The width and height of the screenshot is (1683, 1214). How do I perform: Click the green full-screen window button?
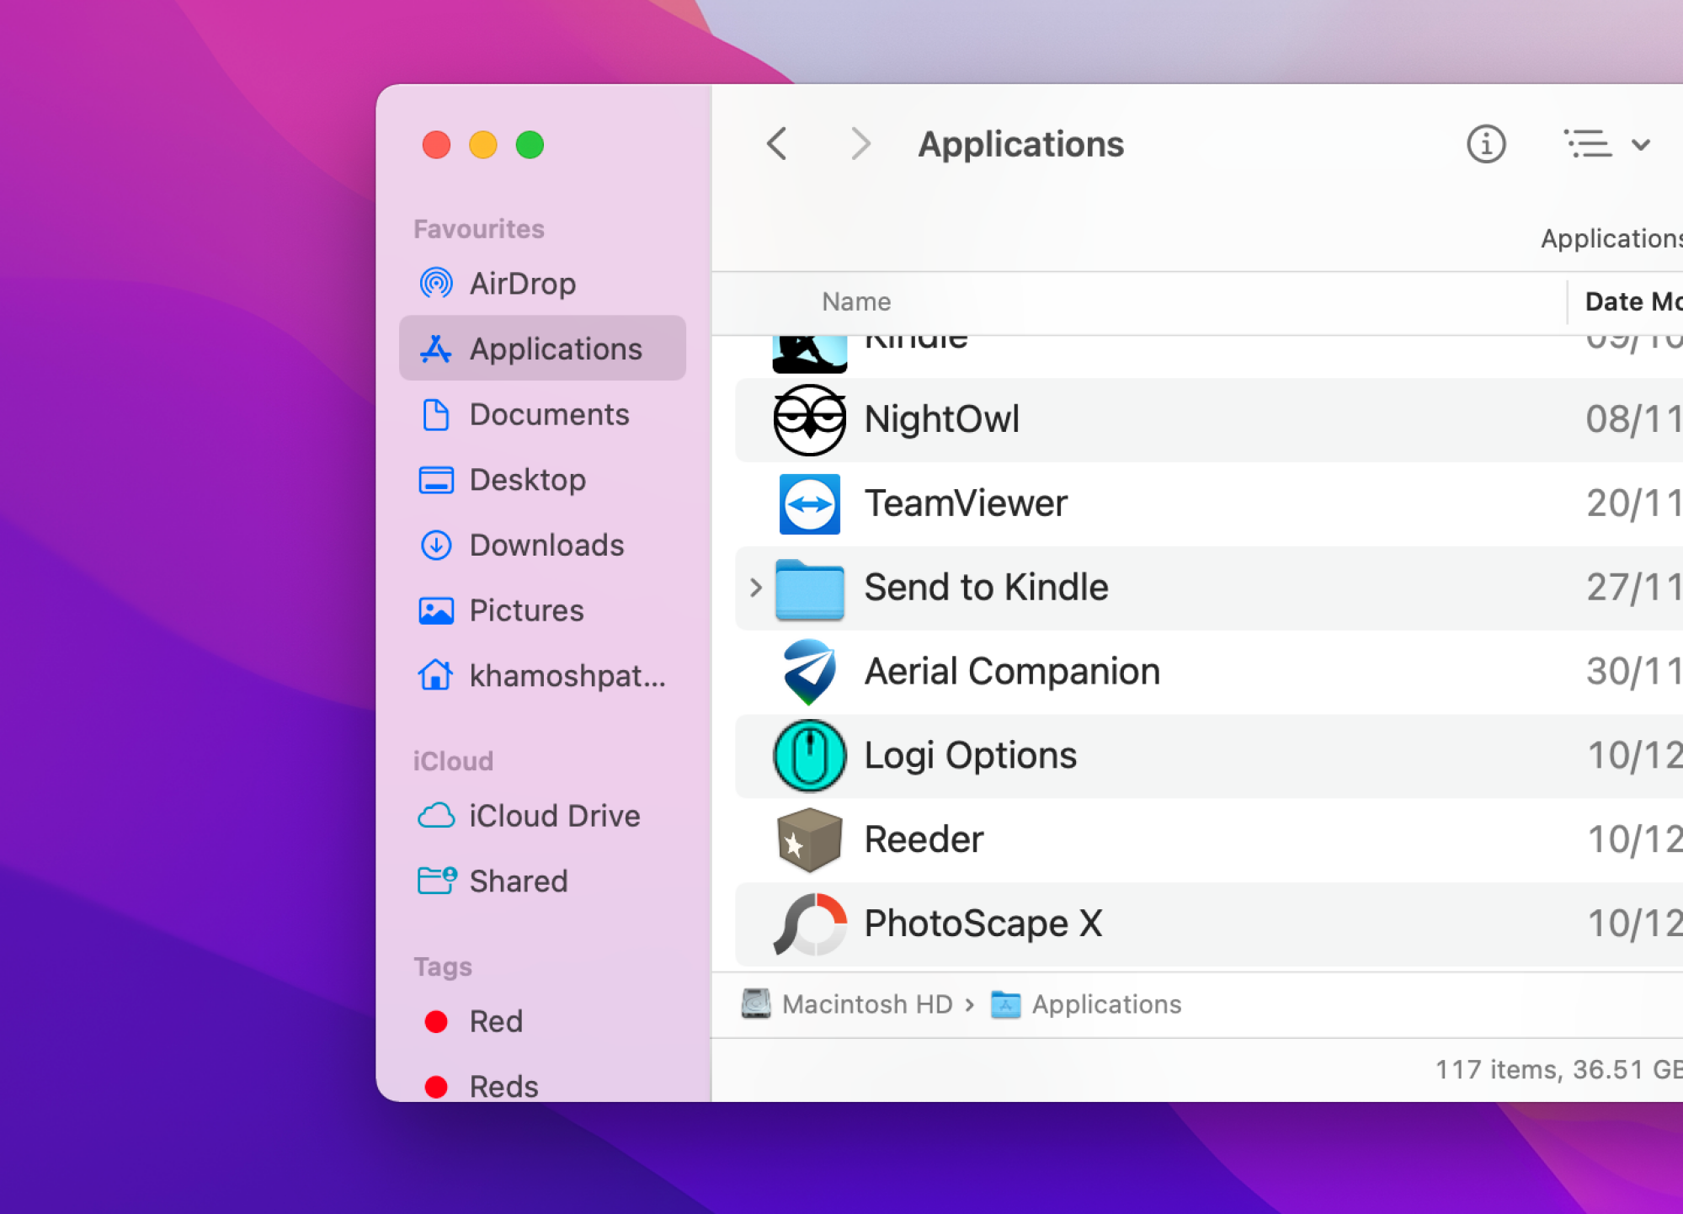click(530, 145)
